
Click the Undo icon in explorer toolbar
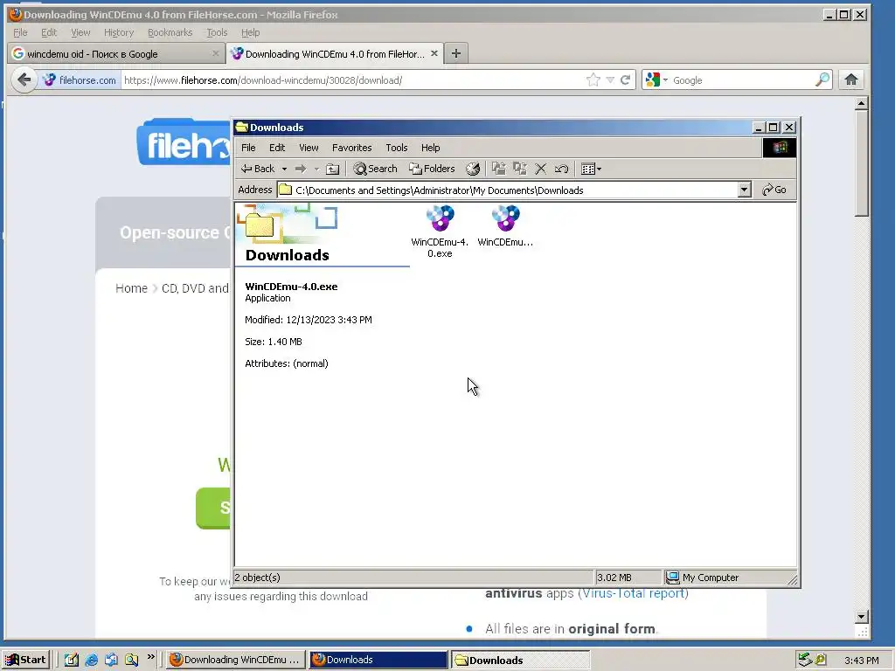[561, 169]
